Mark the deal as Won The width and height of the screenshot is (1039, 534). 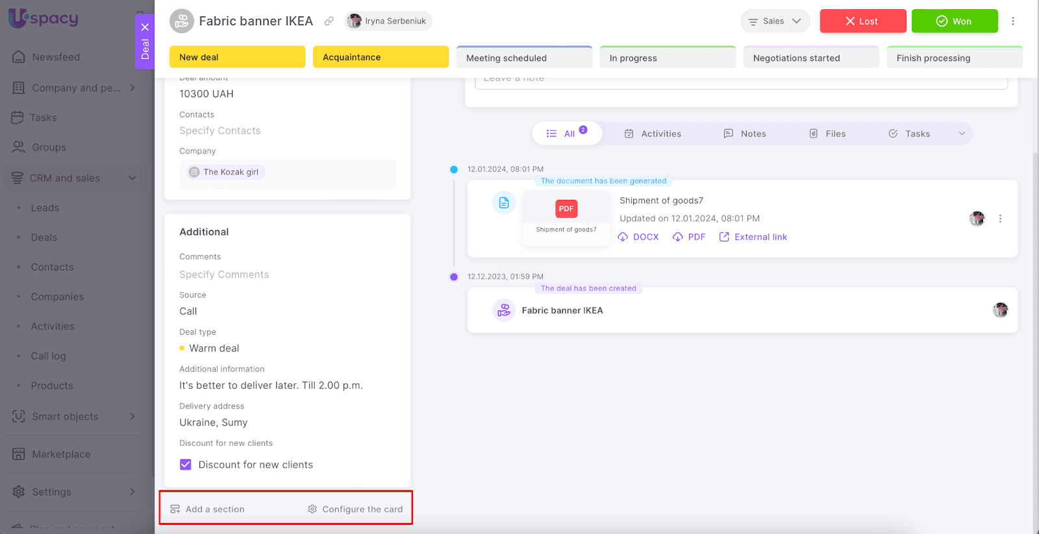click(x=954, y=21)
